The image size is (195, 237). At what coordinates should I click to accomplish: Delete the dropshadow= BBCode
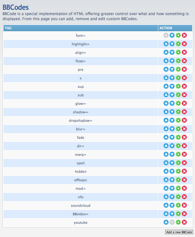pos(184,120)
